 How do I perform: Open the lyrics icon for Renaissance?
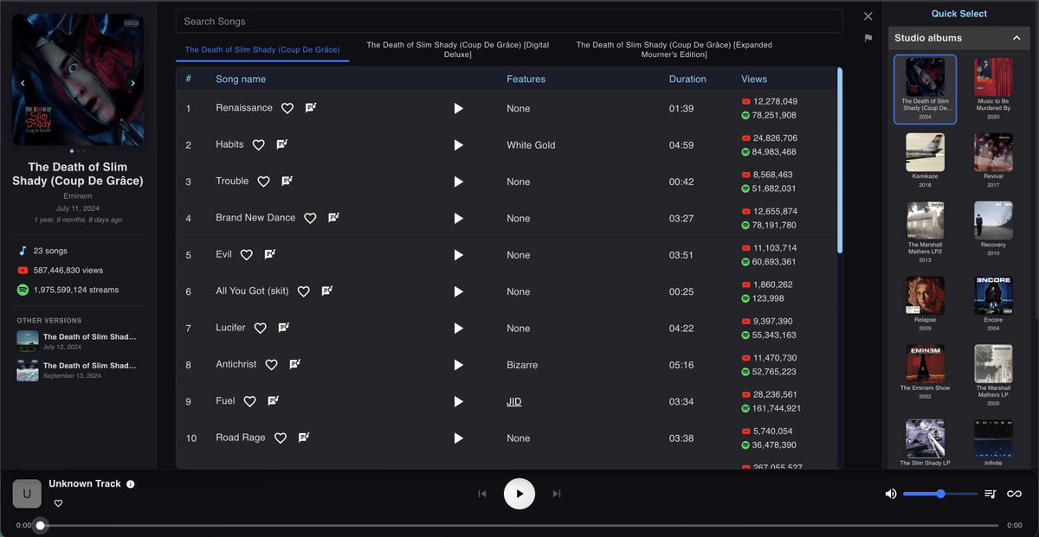coord(311,108)
